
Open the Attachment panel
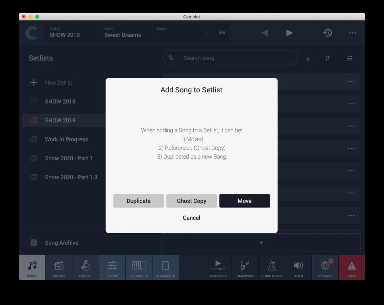[x=165, y=267]
